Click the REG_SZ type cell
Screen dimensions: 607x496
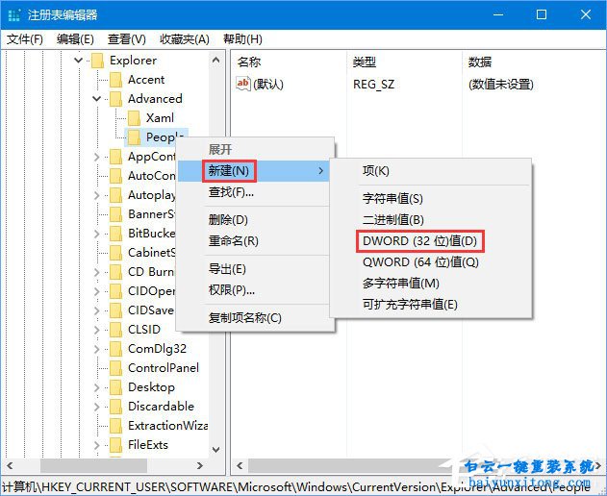coord(373,84)
